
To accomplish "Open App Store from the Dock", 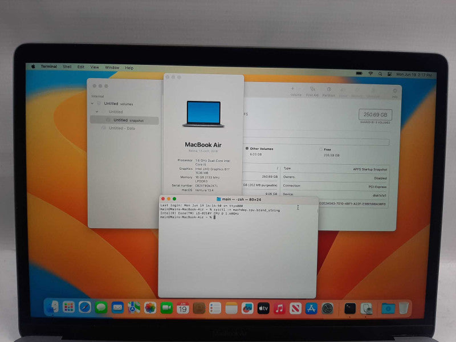I will click(x=311, y=308).
